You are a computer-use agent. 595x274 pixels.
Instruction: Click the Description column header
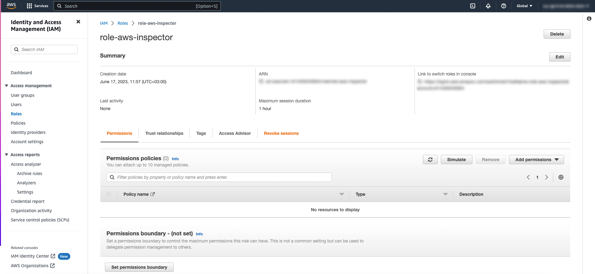[471, 194]
